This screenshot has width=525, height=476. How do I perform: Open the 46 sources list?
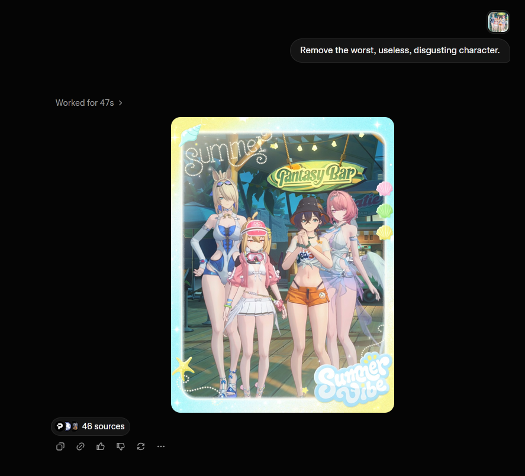click(x=91, y=426)
